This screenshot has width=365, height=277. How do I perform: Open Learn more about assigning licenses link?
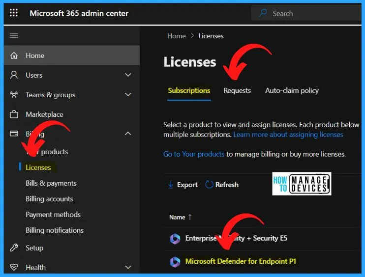[288, 135]
